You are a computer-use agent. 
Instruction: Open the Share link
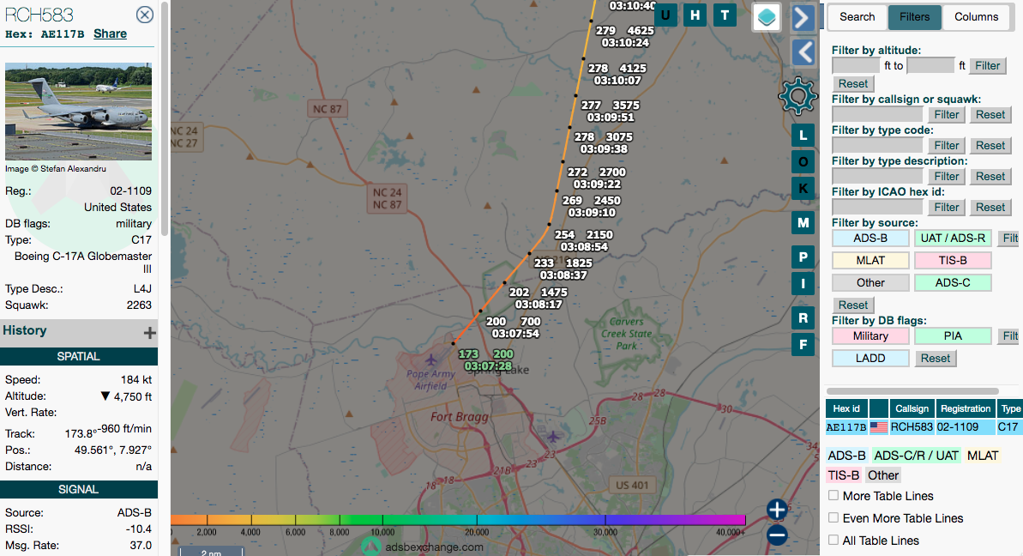tap(111, 34)
